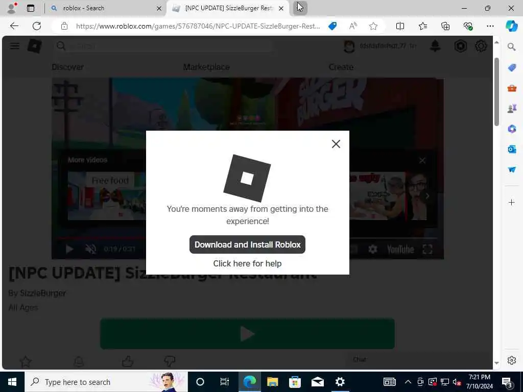
Task: Open Roblox notifications bell
Action: pos(435,46)
